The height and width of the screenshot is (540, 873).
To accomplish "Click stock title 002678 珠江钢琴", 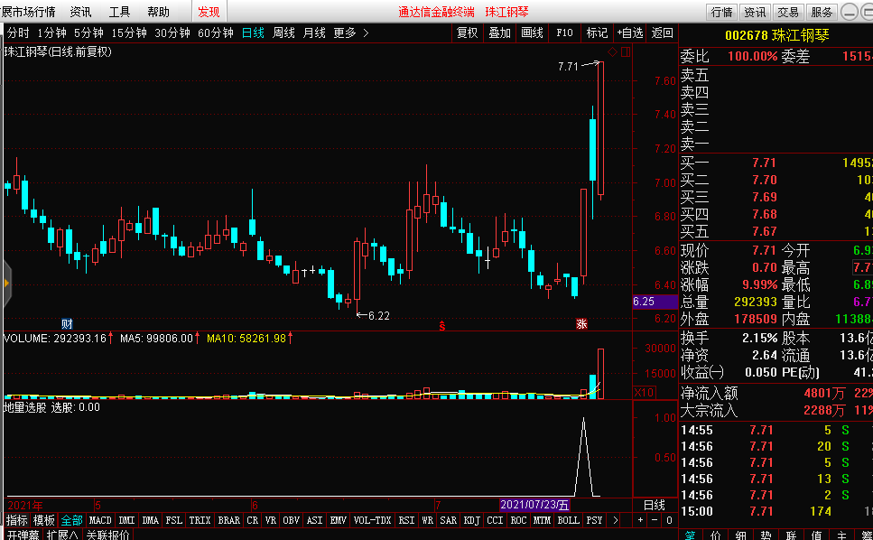I will pyautogui.click(x=776, y=35).
